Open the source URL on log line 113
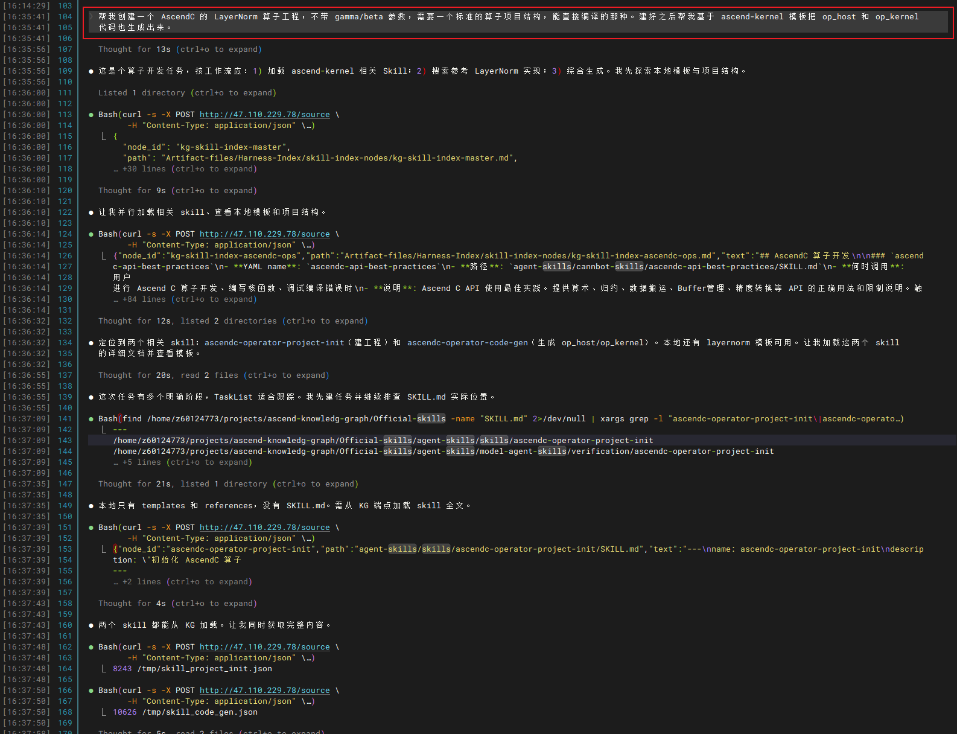 coord(265,115)
